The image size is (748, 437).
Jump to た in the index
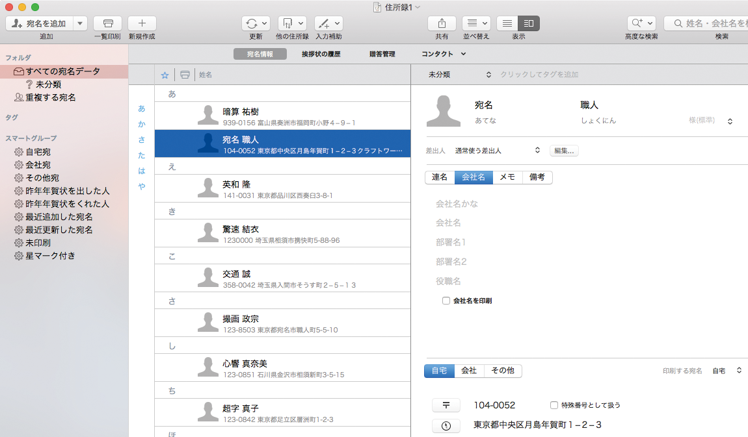pyautogui.click(x=142, y=155)
